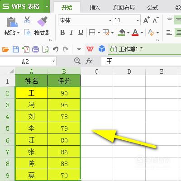Screen dimensions: 181x181
Task: Click the Paste clipboard icon
Action: [x=12, y=22]
